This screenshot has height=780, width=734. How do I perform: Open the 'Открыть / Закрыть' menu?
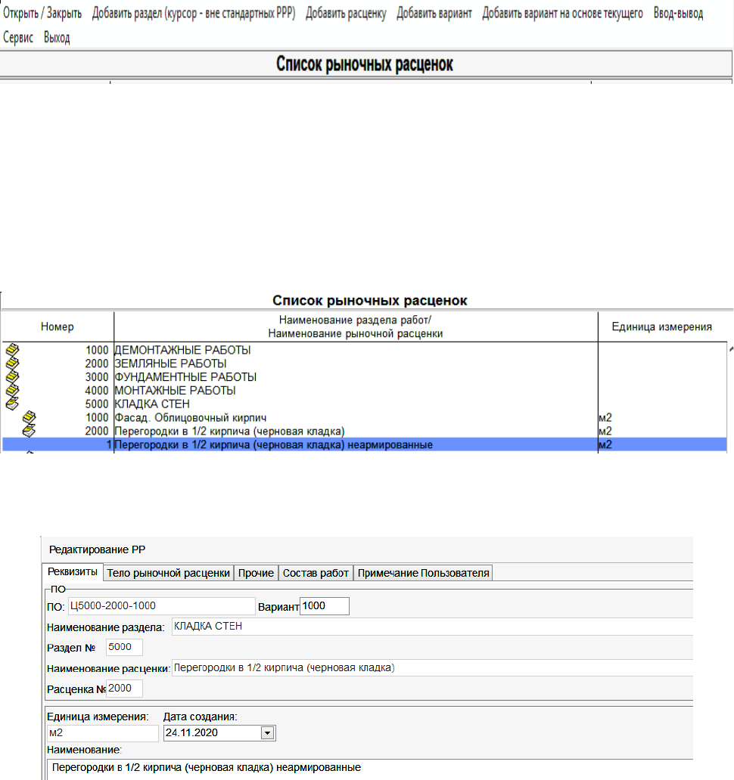coord(42,13)
